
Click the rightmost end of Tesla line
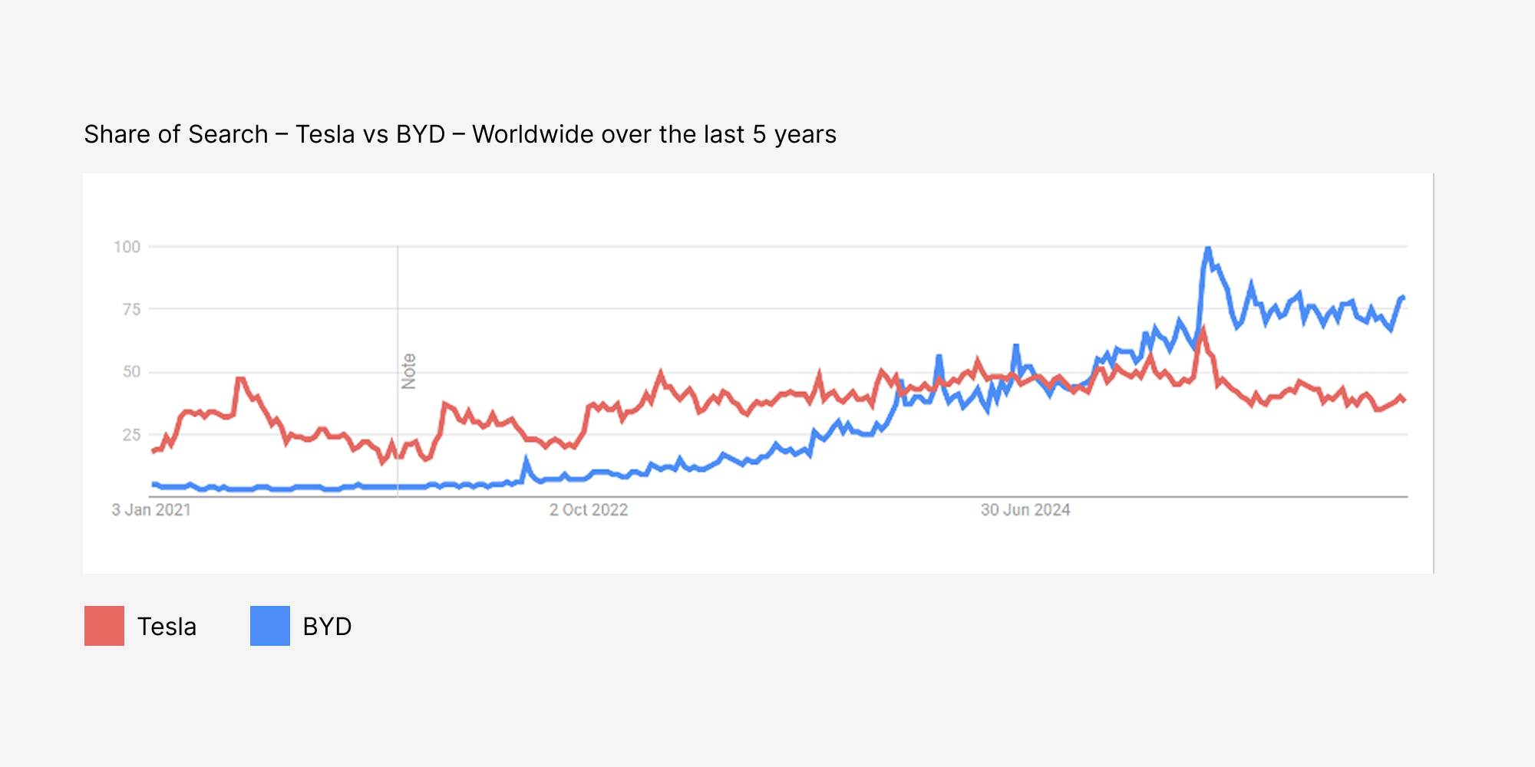pos(1405,400)
